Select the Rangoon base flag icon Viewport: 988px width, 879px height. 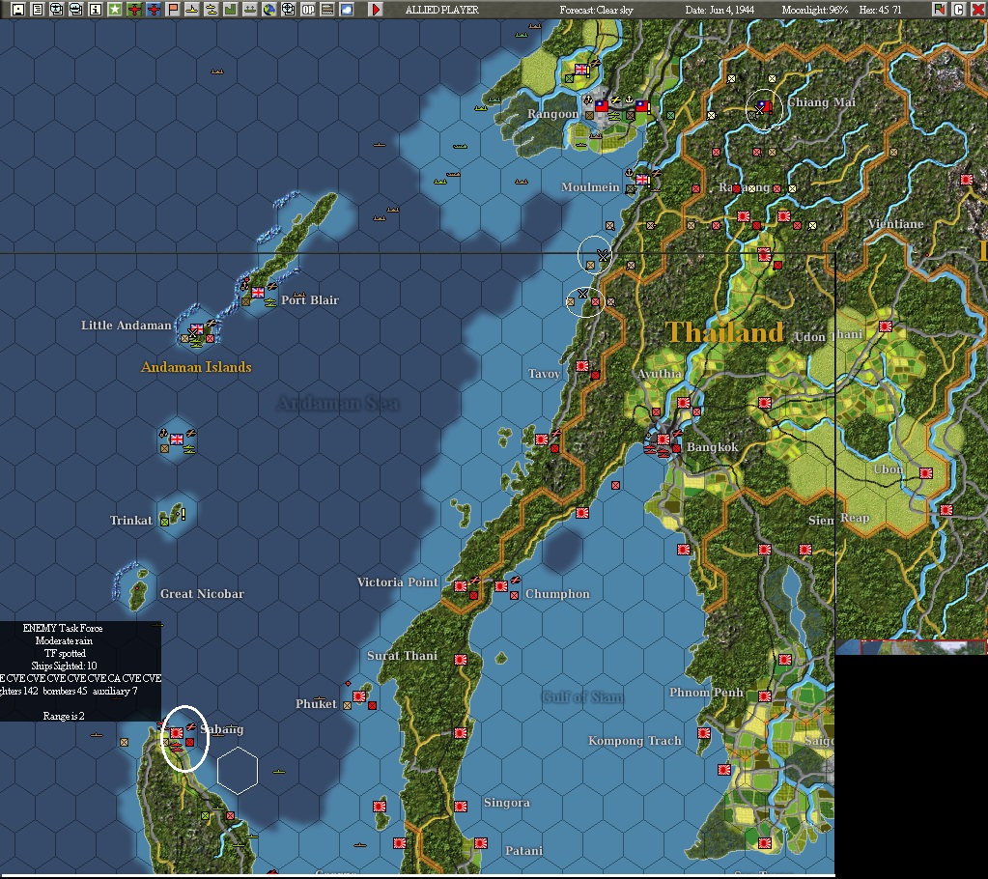[x=602, y=106]
